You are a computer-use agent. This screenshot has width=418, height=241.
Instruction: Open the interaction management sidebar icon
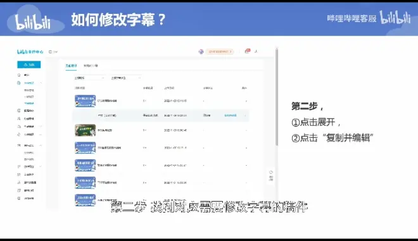(x=19, y=127)
